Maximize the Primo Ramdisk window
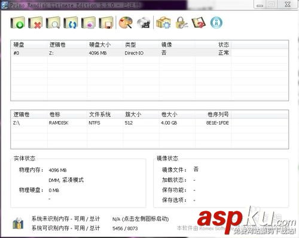This screenshot has height=238, width=299. click(x=271, y=4)
